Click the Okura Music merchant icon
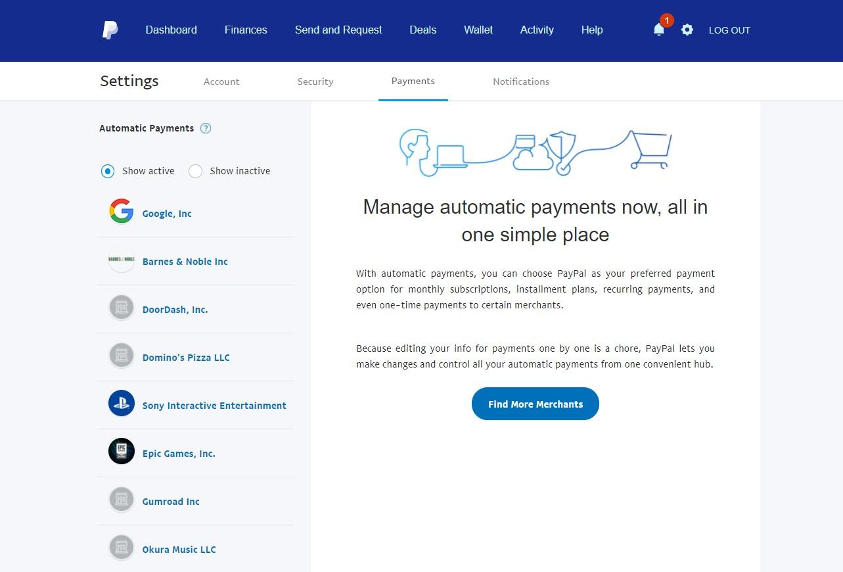Image resolution: width=843 pixels, height=572 pixels. pos(122,547)
